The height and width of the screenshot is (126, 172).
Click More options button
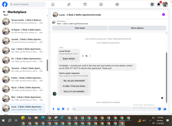click(x=137, y=28)
